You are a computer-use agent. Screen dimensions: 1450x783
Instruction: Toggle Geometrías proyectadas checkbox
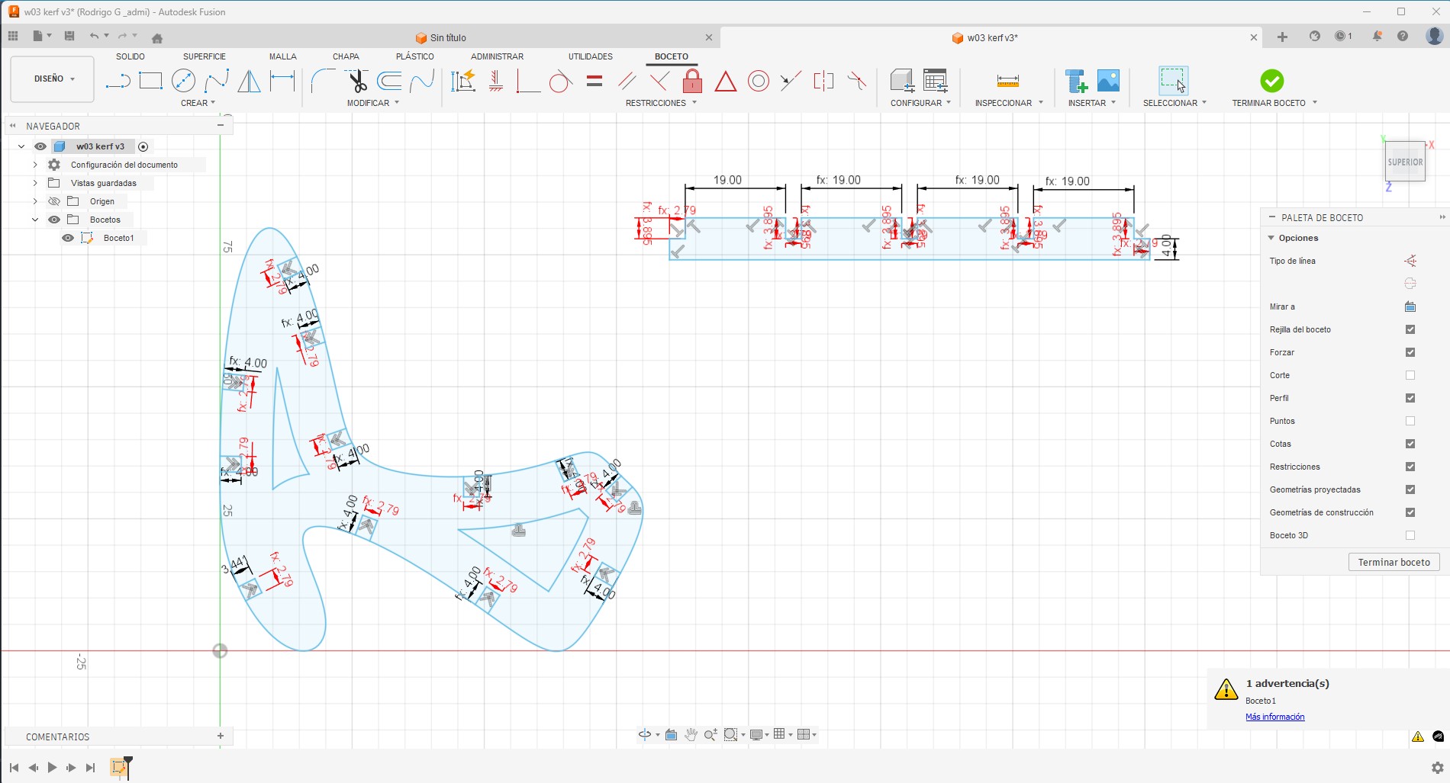(x=1410, y=489)
